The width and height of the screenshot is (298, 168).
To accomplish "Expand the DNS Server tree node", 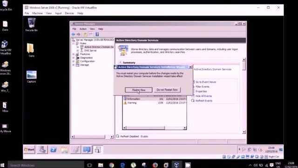I will click(x=78, y=51).
